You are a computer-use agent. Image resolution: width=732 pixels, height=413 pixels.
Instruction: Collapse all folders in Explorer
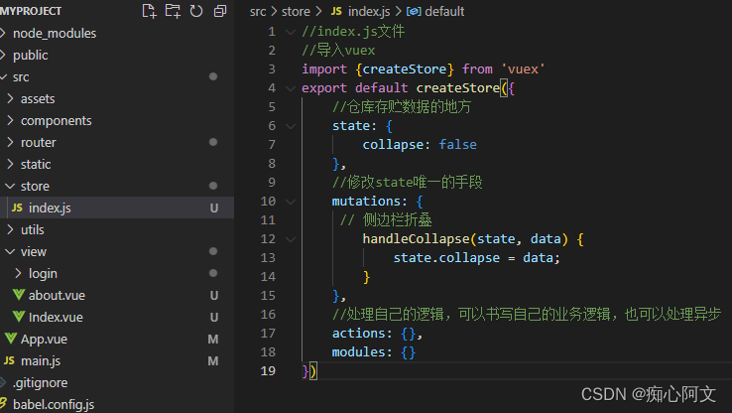pyautogui.click(x=219, y=11)
